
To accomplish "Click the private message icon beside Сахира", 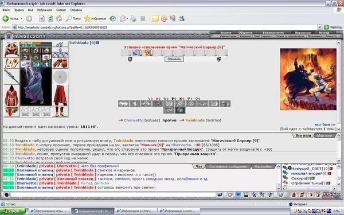I will coord(285,178).
